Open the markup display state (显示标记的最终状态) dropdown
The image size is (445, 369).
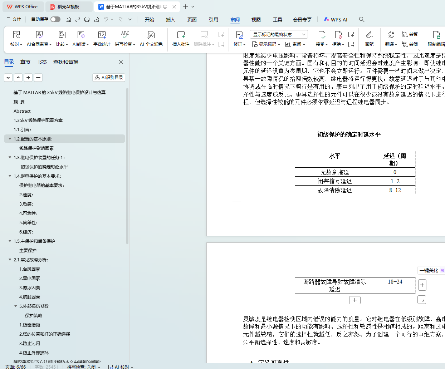click(x=279, y=34)
